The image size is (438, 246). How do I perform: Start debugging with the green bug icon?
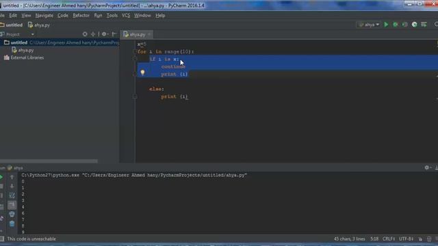click(x=396, y=25)
